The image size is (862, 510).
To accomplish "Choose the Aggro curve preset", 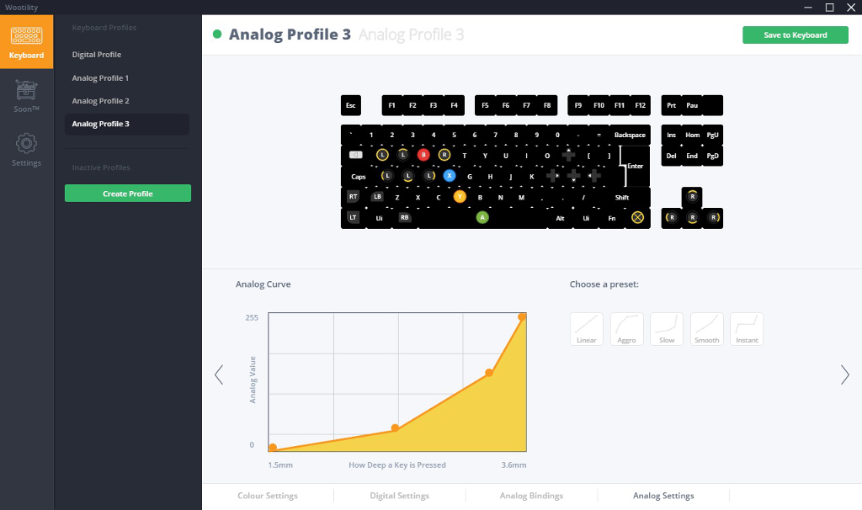I will (627, 328).
